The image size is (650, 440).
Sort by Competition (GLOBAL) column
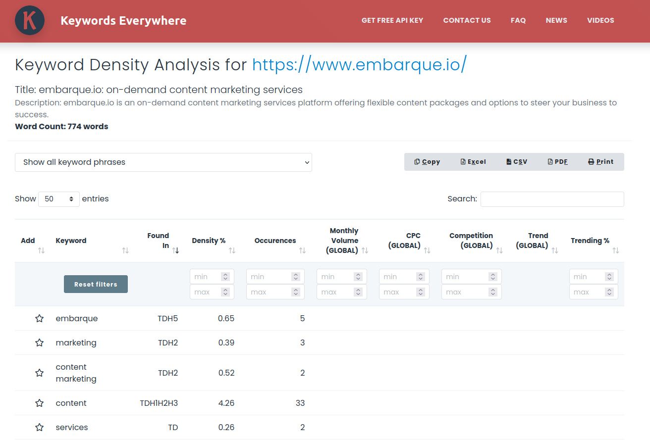tap(499, 251)
